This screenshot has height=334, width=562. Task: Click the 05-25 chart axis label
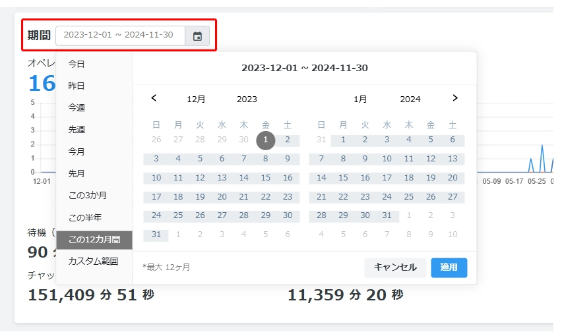click(536, 182)
